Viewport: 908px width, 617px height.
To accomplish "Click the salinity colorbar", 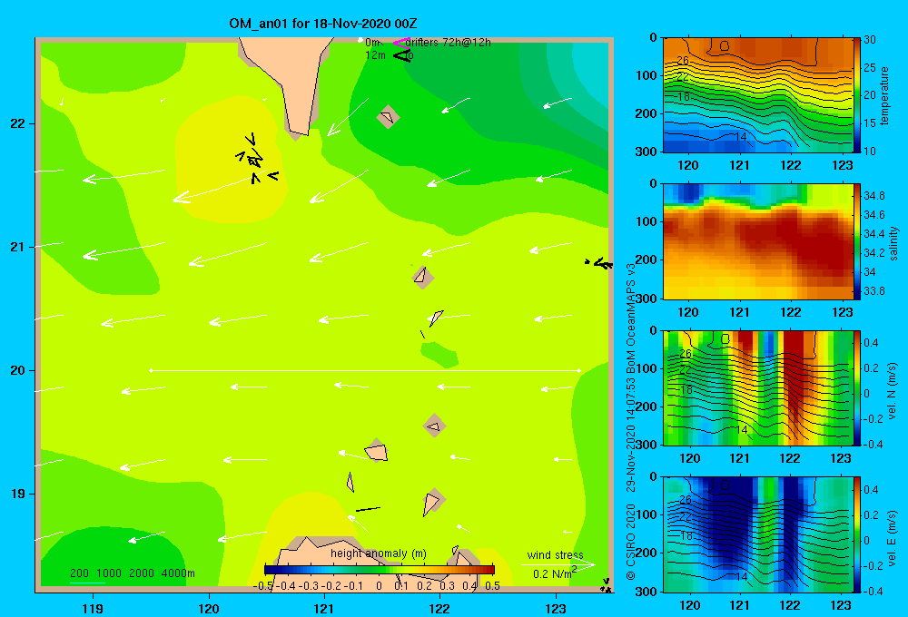I will pyautogui.click(x=857, y=241).
